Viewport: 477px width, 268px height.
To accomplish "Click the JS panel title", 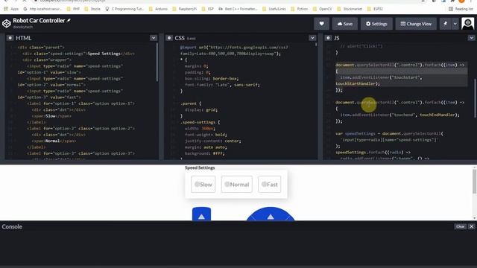I will point(336,38).
